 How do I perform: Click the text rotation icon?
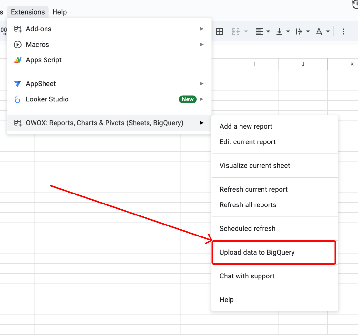(x=319, y=31)
